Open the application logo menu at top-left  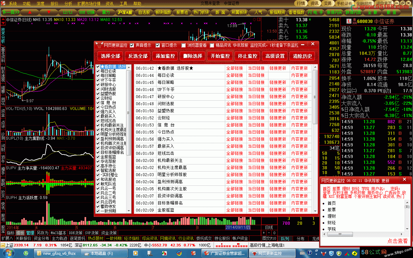[4, 4]
